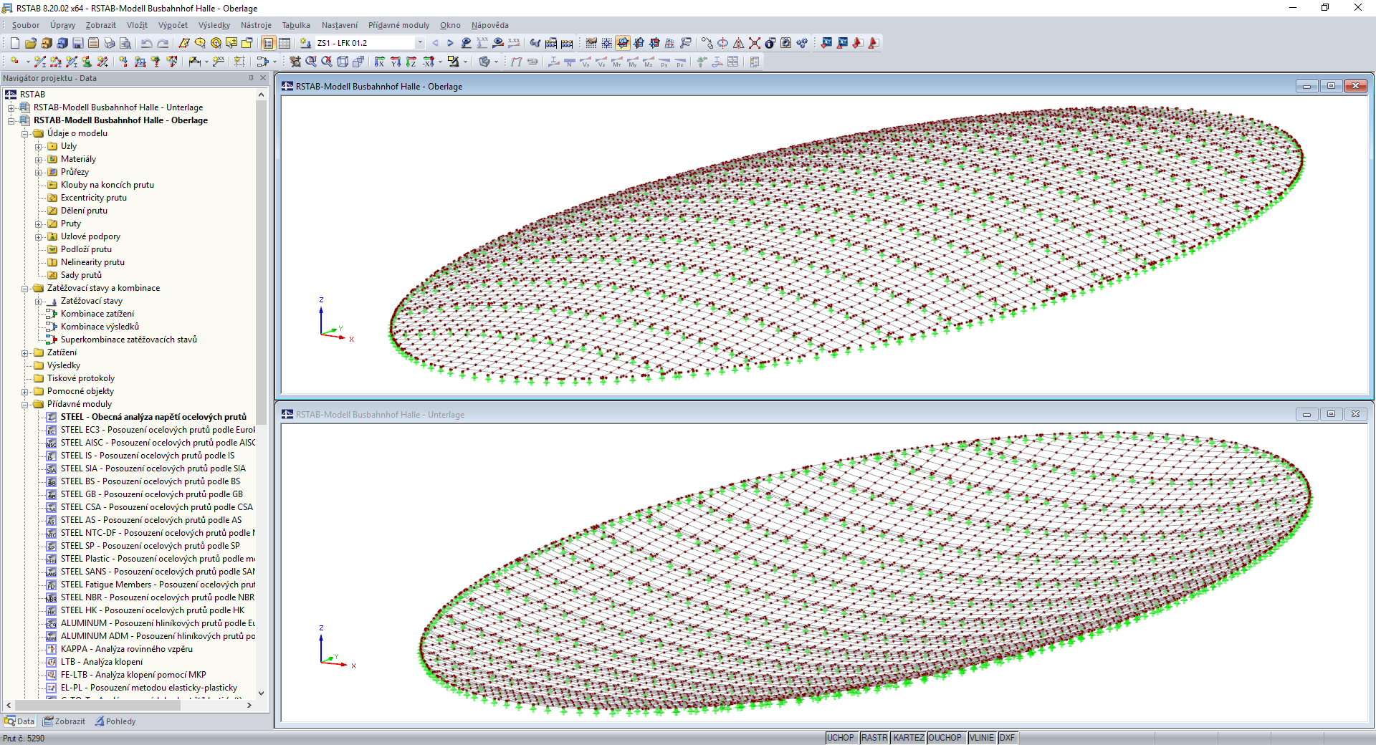The width and height of the screenshot is (1376, 745).
Task: Toggle the project navigator panel button
Action: [x=269, y=43]
